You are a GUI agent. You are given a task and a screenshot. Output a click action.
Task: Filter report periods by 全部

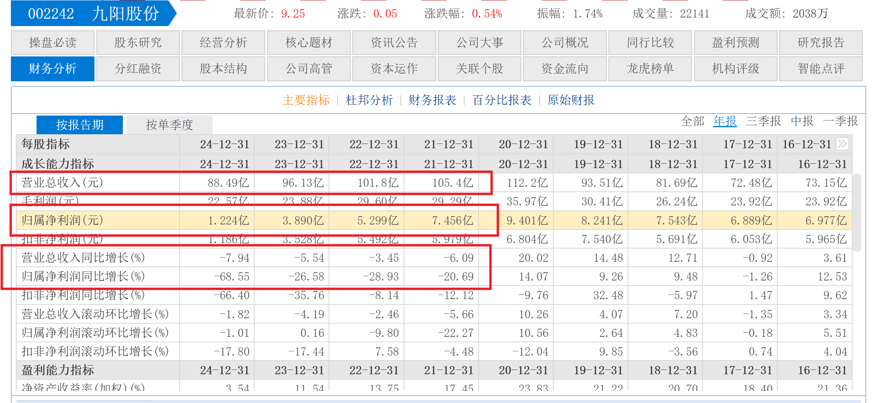pos(692,121)
